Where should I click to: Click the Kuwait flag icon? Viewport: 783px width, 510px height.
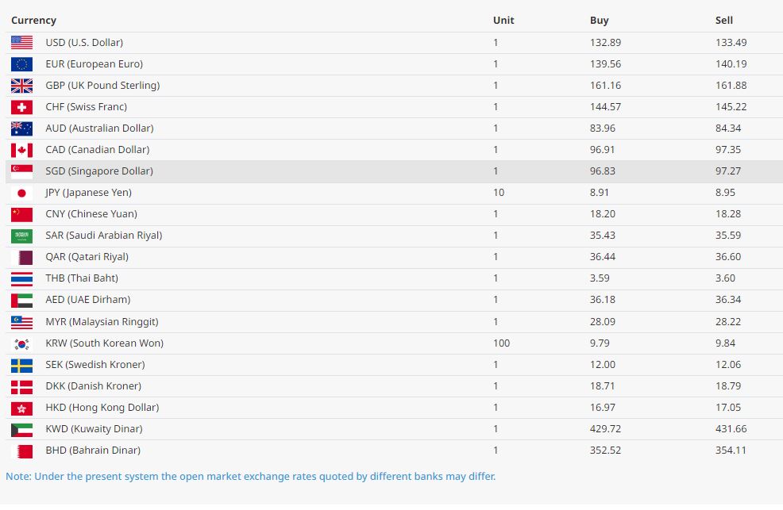pyautogui.click(x=21, y=429)
